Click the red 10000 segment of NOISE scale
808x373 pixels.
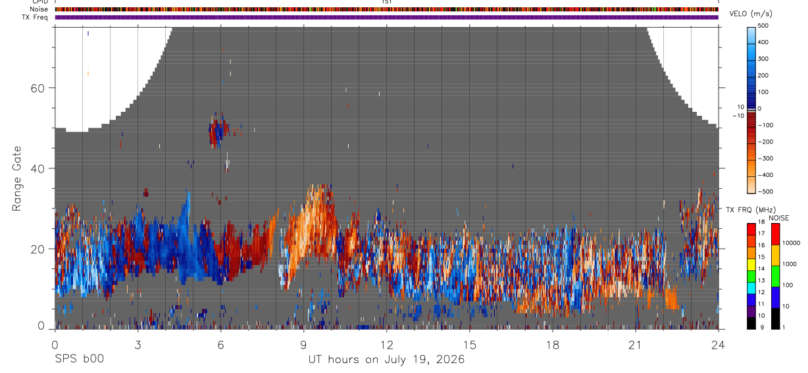775,234
